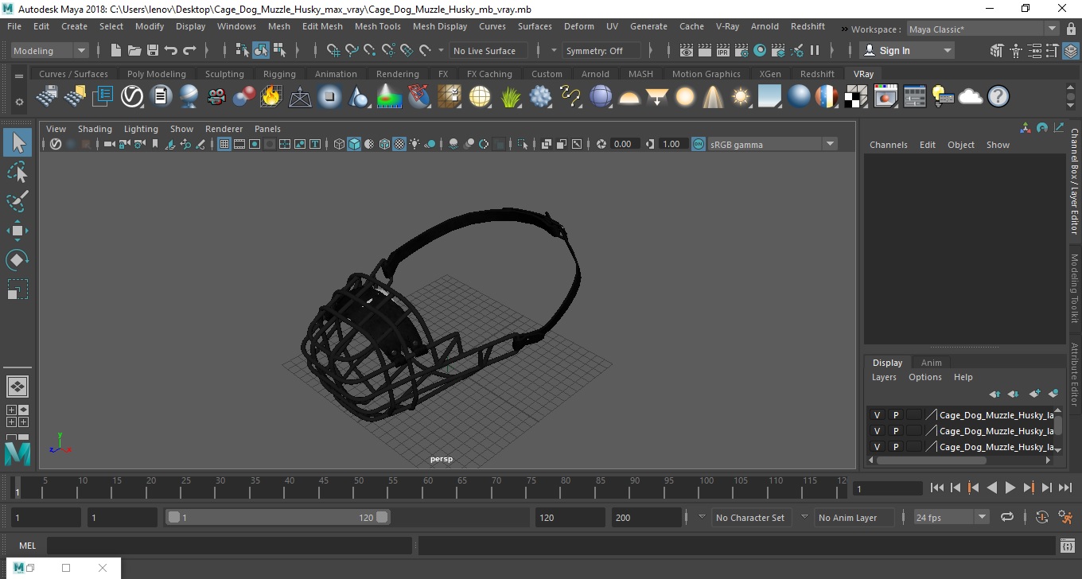Create a new scene with the blank page icon
This screenshot has height=579, width=1082.
[116, 50]
